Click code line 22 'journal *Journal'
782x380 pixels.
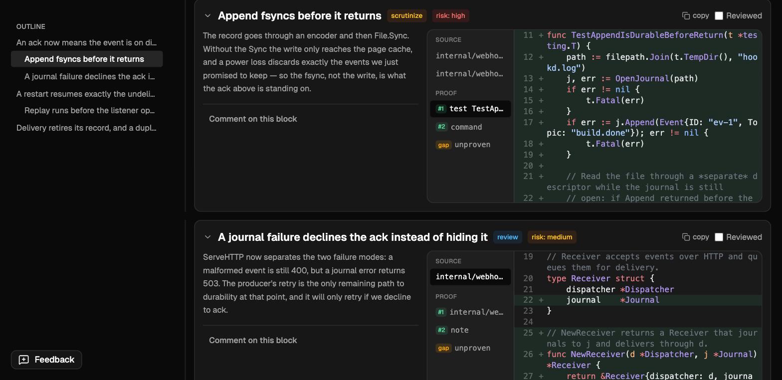638,300
